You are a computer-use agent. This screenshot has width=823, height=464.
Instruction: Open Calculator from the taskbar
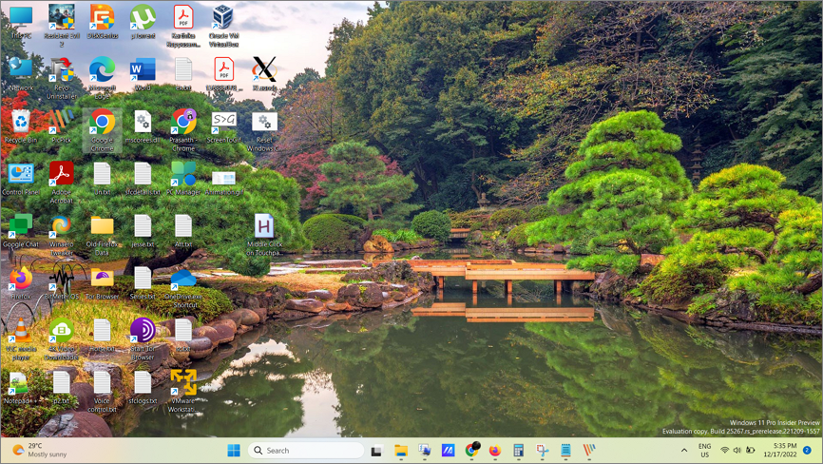[518, 451]
